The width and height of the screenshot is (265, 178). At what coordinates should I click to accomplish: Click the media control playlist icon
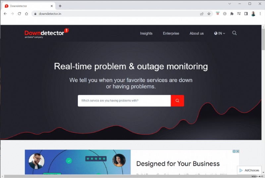pyautogui.click(x=239, y=14)
